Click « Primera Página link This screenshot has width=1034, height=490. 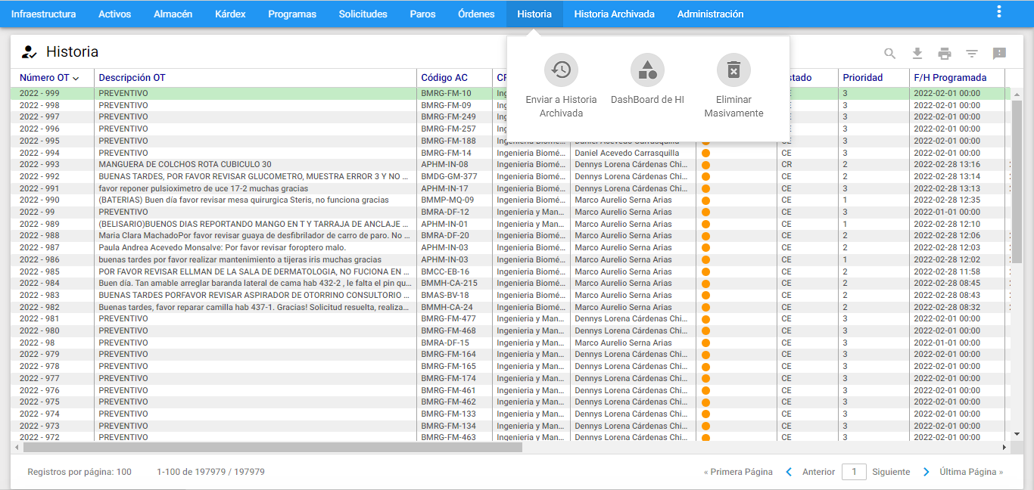pyautogui.click(x=738, y=472)
